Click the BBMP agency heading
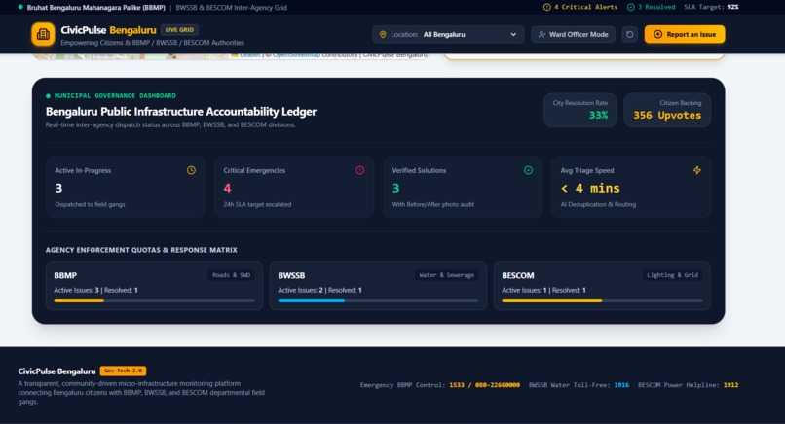The width and height of the screenshot is (785, 424). pos(65,275)
